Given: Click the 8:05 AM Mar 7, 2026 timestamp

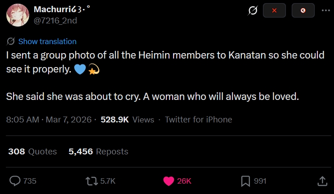Looking at the screenshot, I should click(49, 120).
